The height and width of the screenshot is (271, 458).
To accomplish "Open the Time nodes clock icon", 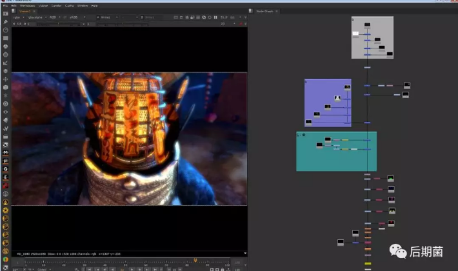I will click(6, 30).
